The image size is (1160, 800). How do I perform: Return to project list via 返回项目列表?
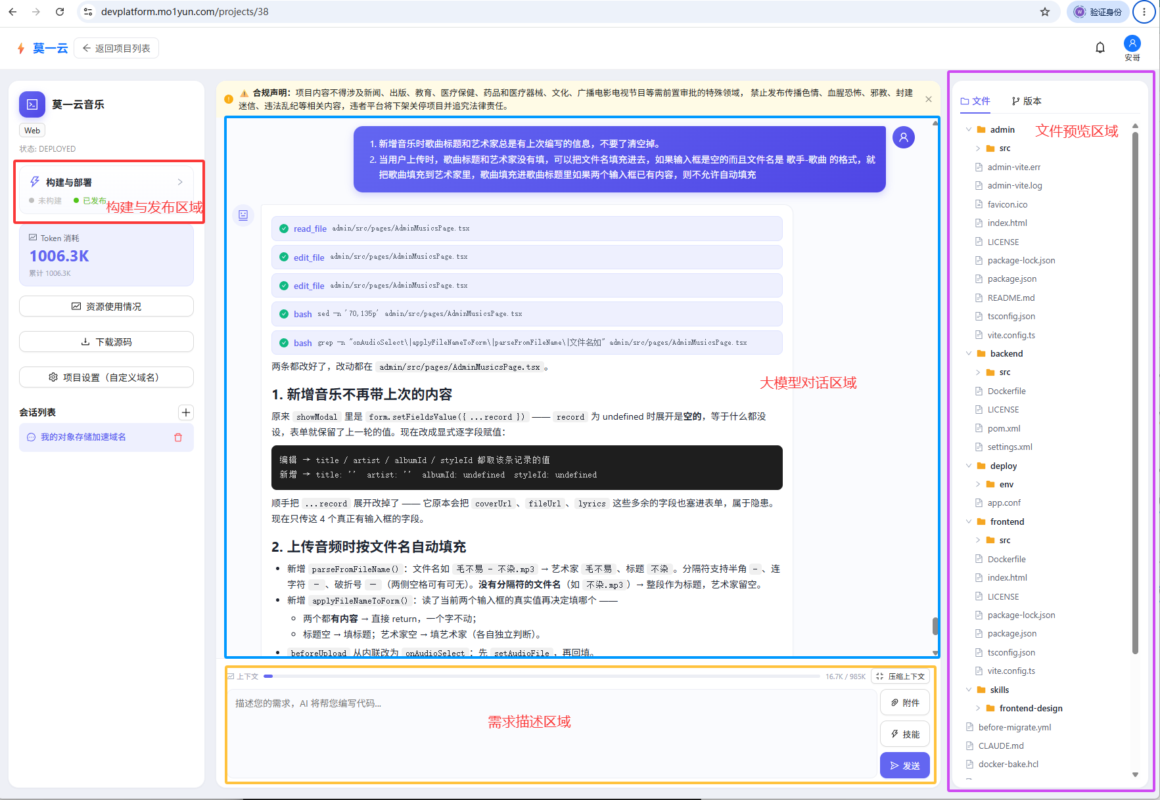point(116,48)
